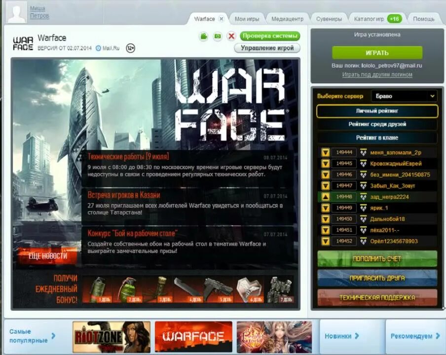Open Встреча игроков в Казани news headline
Image resolution: width=446 pixels, height=355 pixels.
pos(124,195)
